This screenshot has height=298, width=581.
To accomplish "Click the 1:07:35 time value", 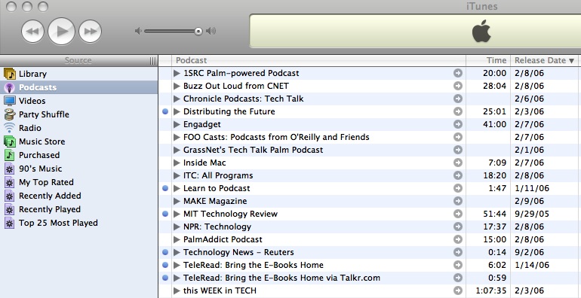I will 490,290.
